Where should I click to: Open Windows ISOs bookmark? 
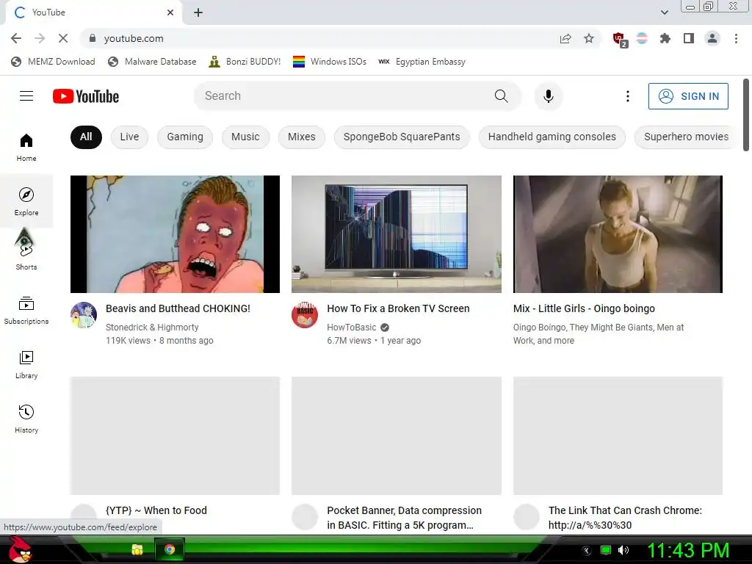tap(330, 62)
